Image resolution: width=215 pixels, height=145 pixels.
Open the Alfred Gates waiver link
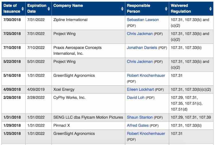point(138,126)
